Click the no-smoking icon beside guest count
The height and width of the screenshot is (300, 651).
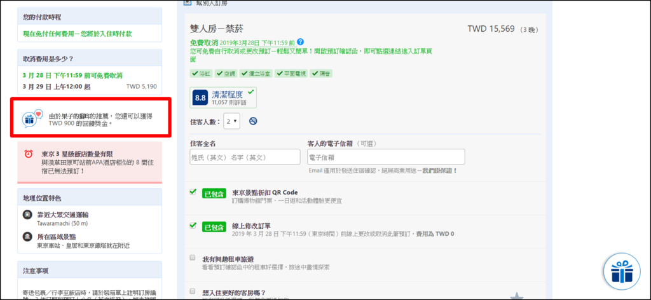point(253,121)
